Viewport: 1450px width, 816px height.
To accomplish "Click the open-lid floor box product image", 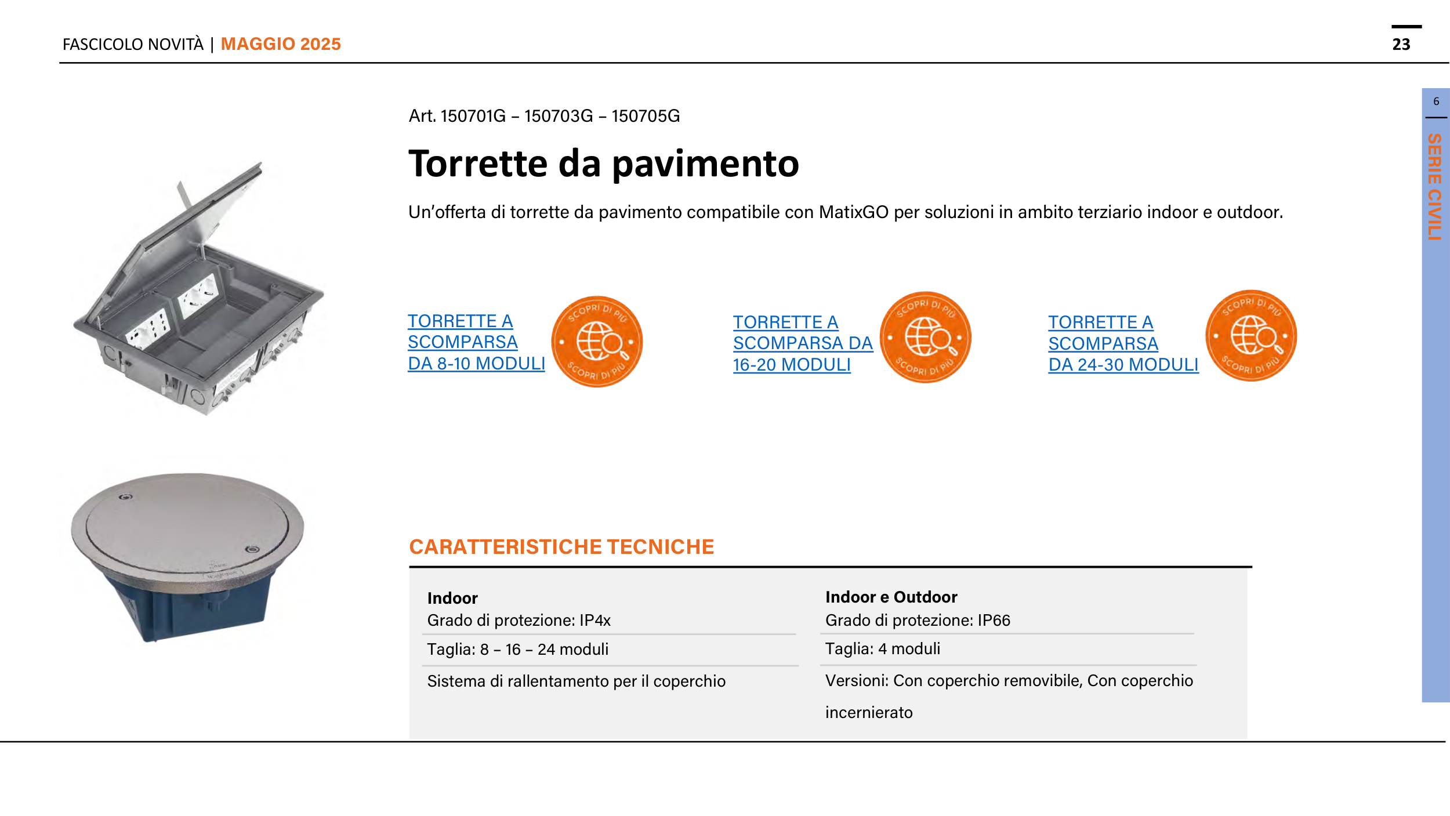I will tap(197, 290).
